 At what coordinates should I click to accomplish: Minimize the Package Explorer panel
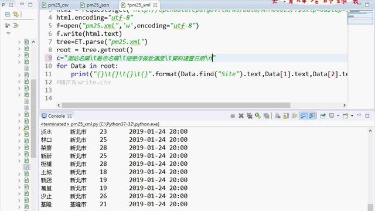point(22,4)
